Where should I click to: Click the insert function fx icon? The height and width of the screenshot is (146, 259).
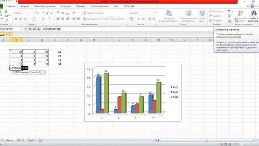coord(38,29)
